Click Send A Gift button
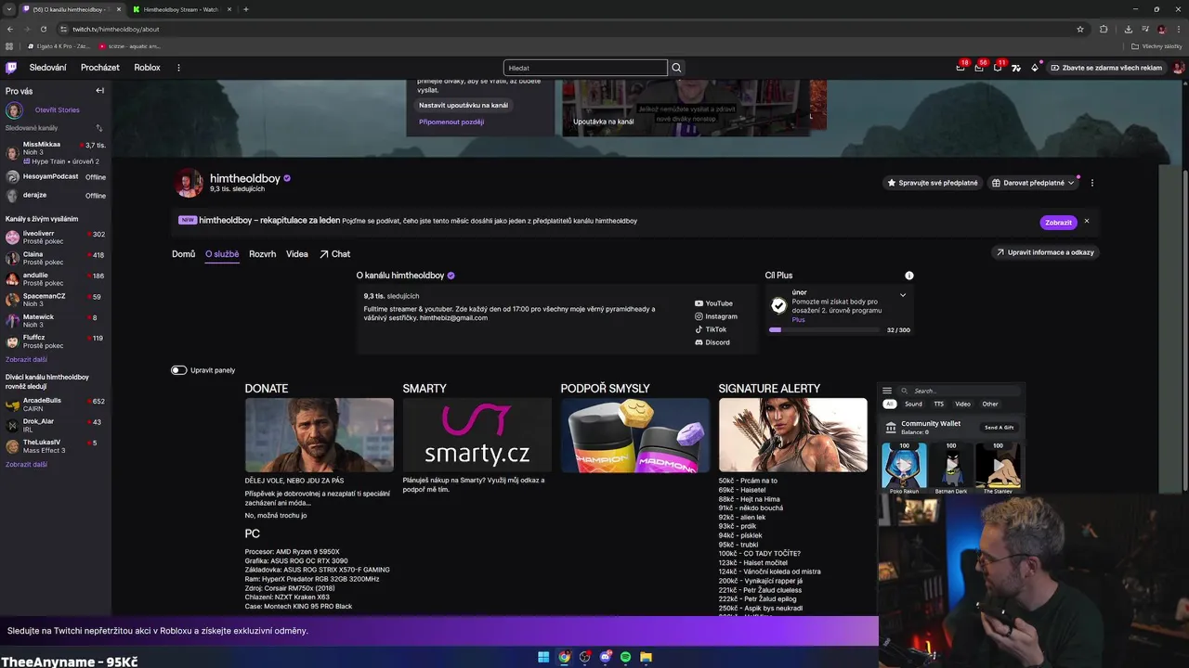The width and height of the screenshot is (1189, 668). click(1000, 428)
